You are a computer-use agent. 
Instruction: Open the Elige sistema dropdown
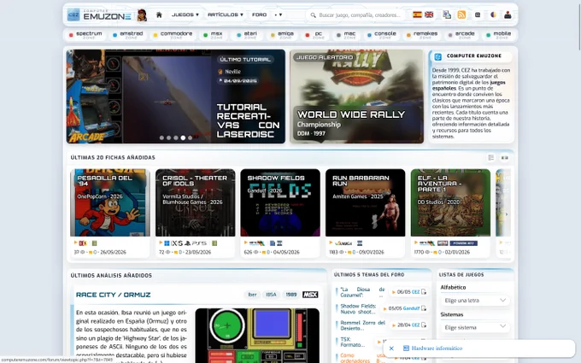pyautogui.click(x=475, y=327)
